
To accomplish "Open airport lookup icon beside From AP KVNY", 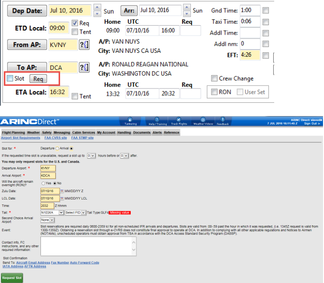I will point(84,44).
